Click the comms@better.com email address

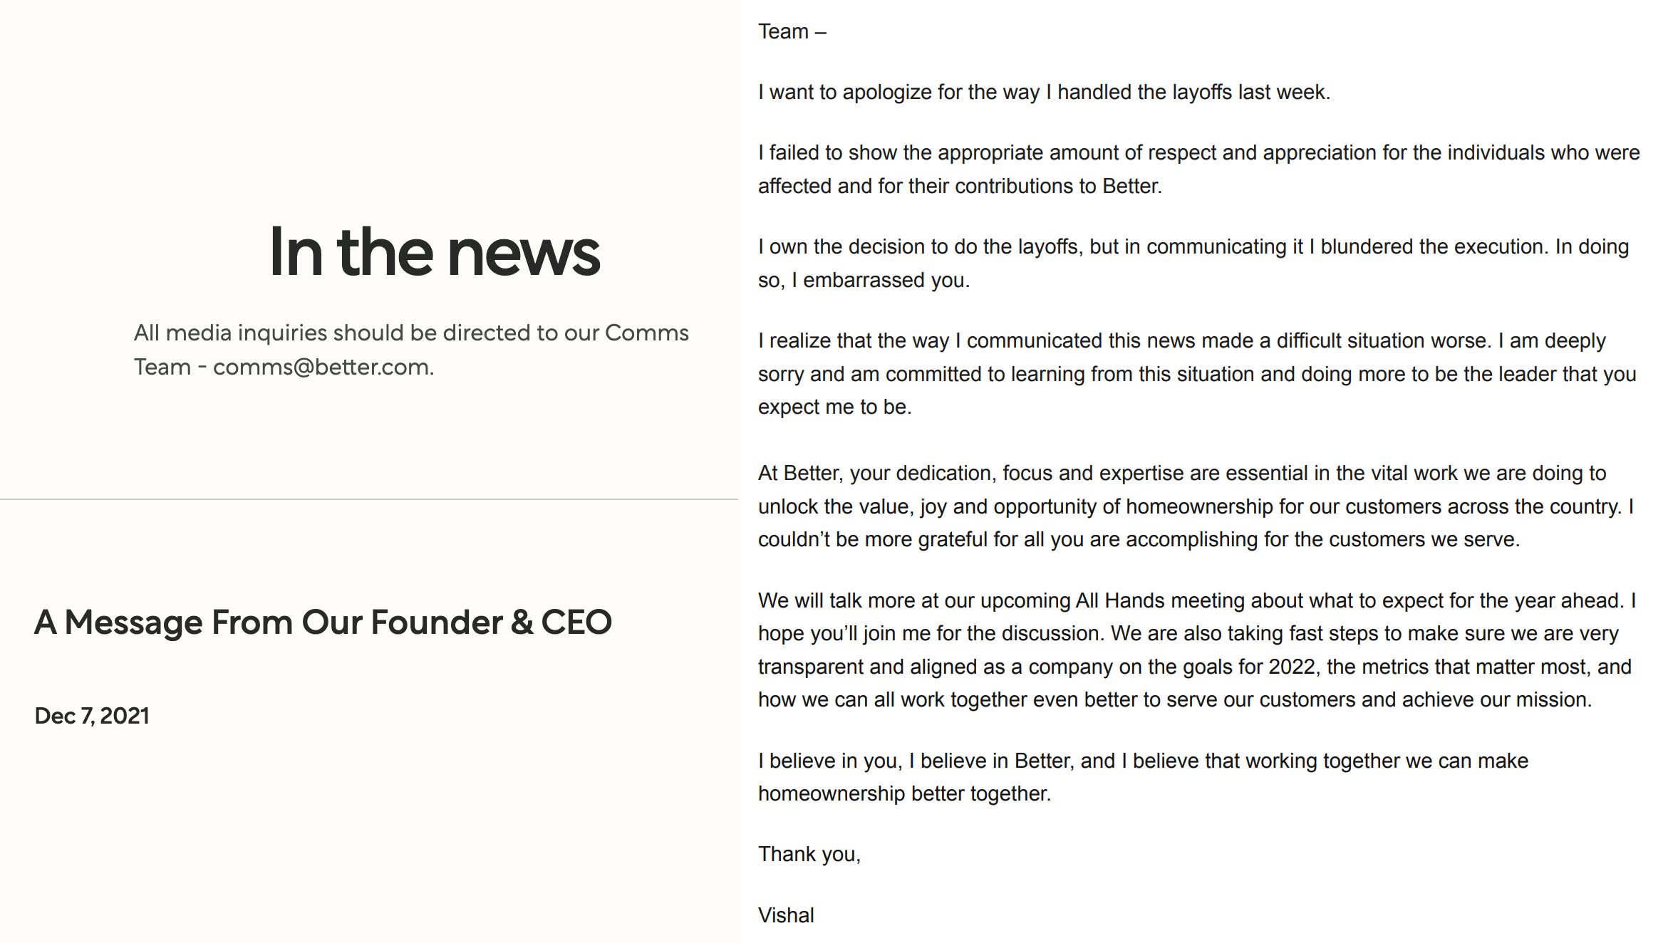coord(321,367)
